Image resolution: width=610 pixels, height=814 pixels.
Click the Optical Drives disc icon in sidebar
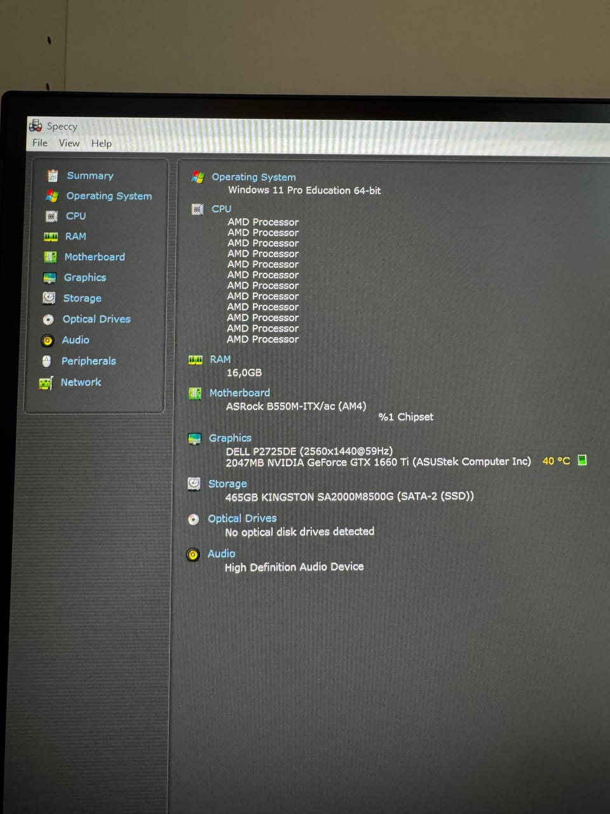pyautogui.click(x=48, y=319)
